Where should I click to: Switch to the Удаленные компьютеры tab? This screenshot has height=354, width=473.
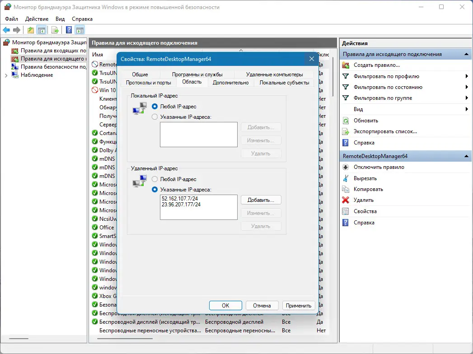[x=274, y=75]
